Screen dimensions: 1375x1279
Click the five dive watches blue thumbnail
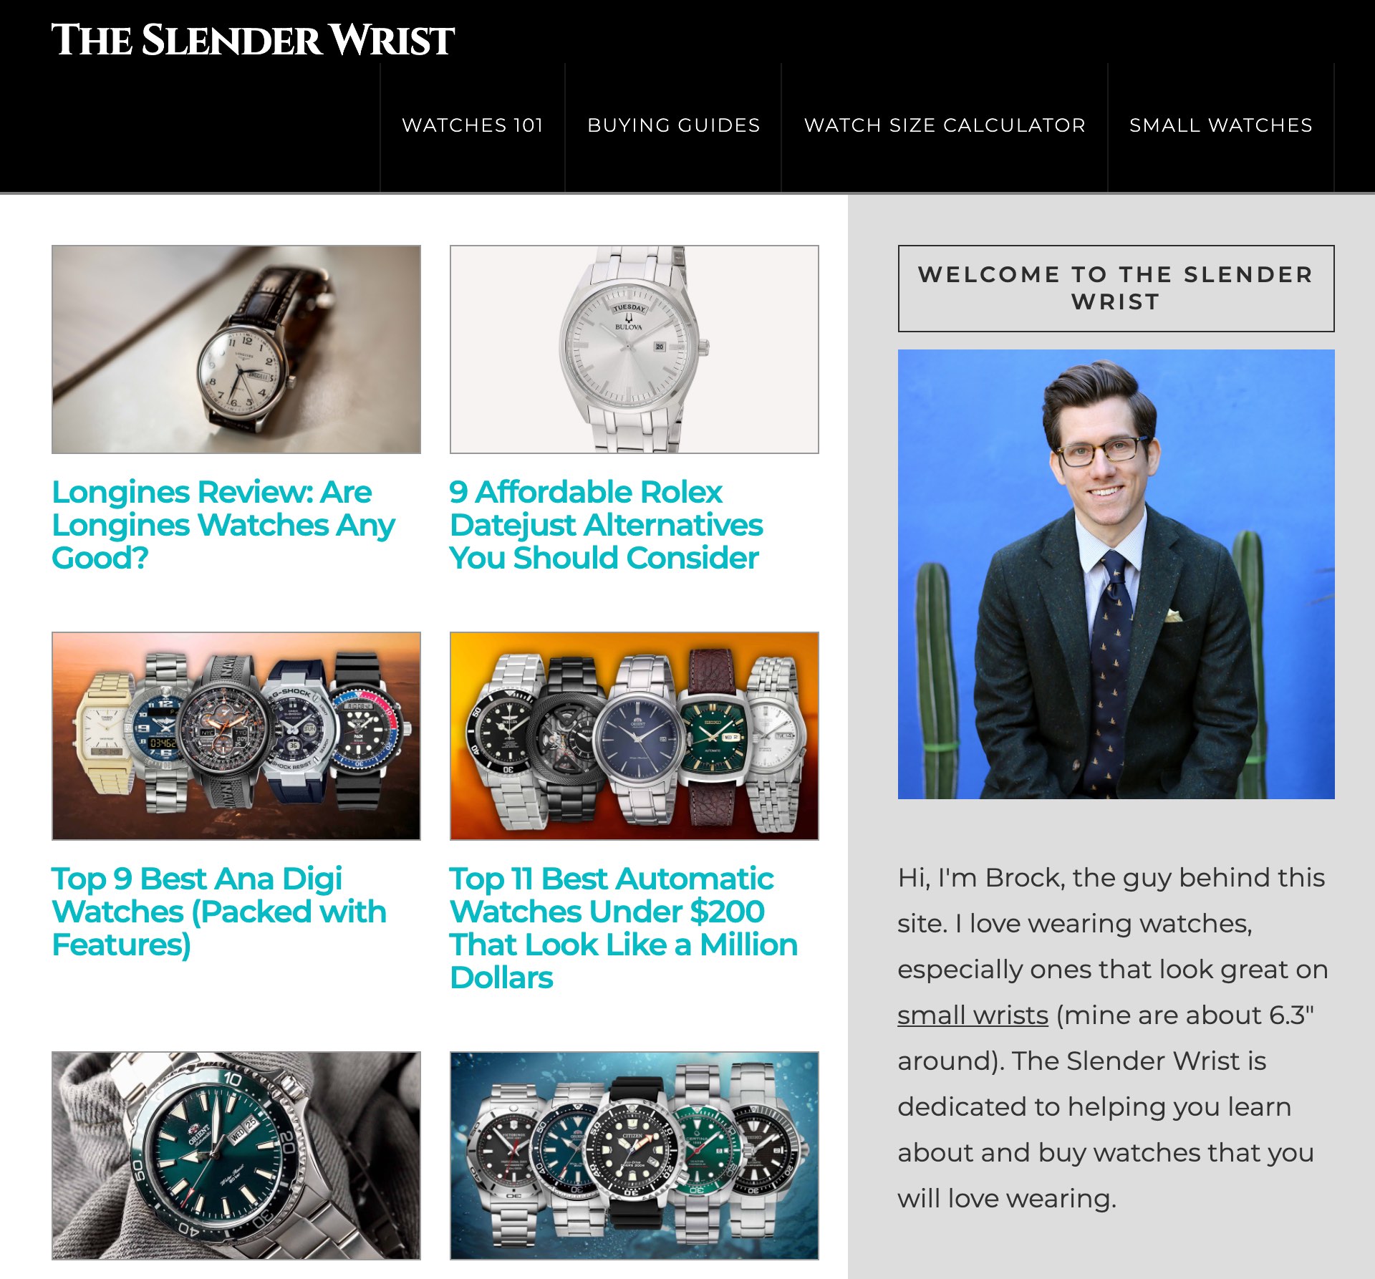point(635,1156)
